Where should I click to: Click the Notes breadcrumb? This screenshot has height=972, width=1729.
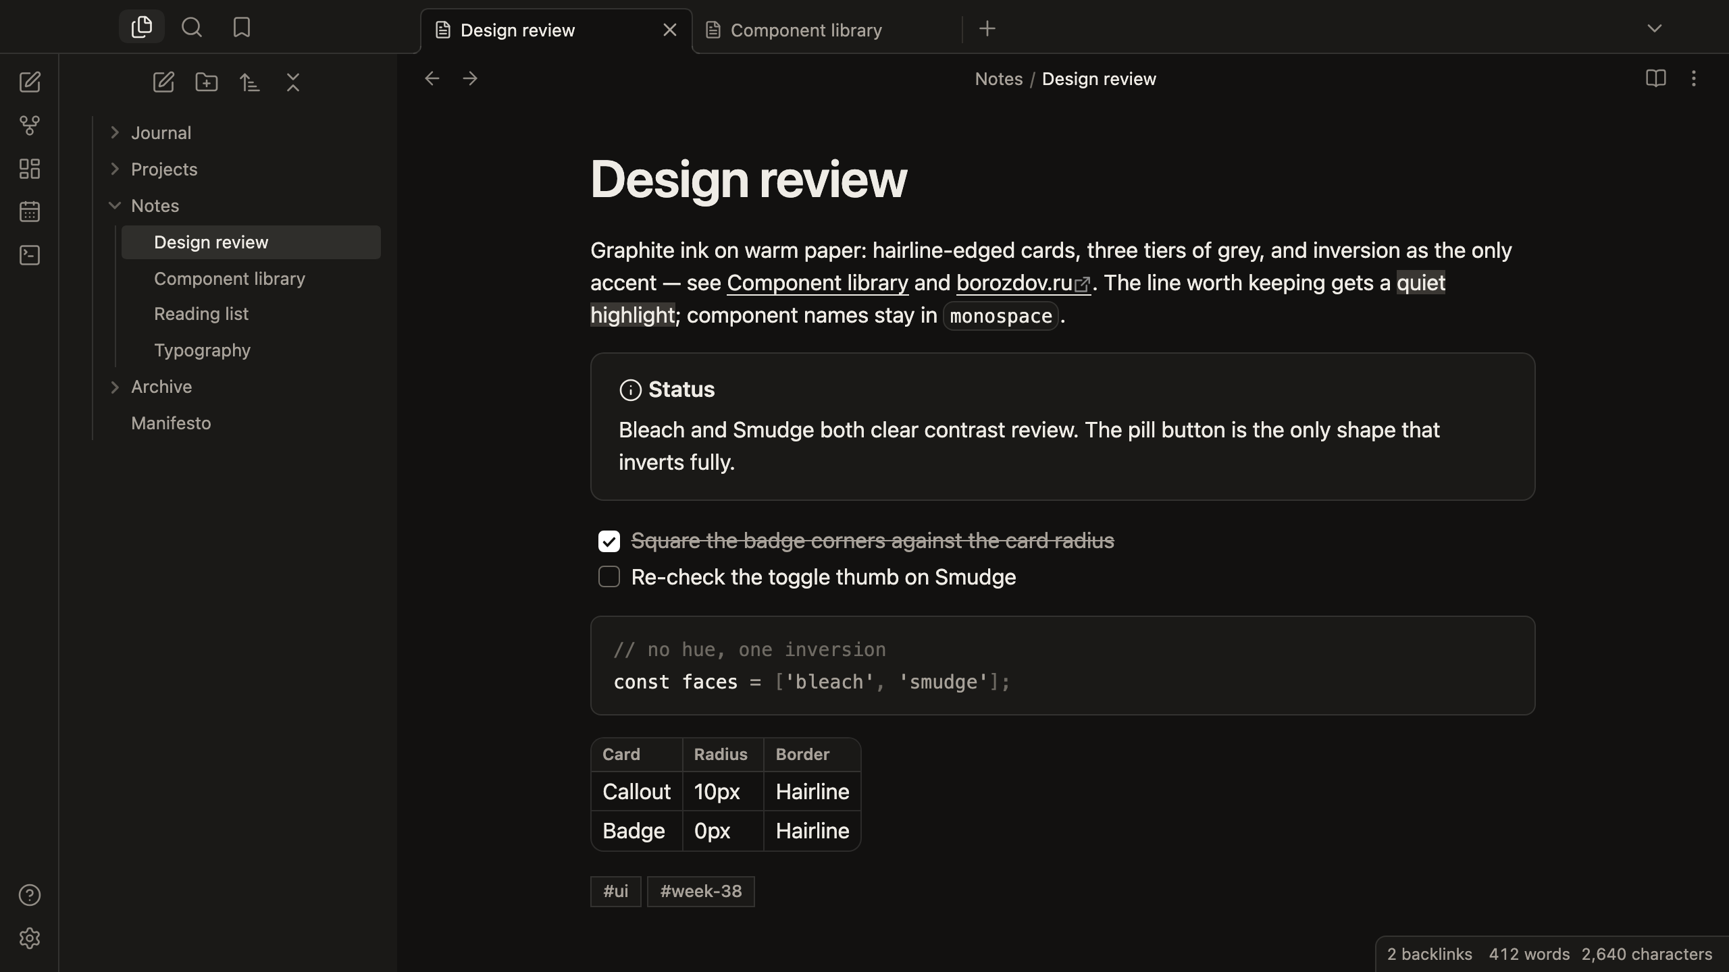coord(998,79)
